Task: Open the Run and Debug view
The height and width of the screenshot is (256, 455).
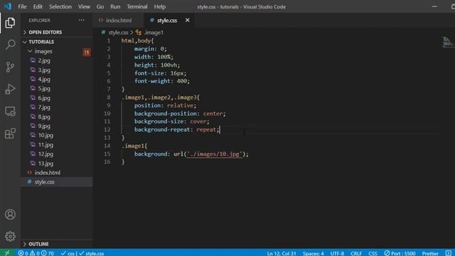Action: tap(10, 89)
